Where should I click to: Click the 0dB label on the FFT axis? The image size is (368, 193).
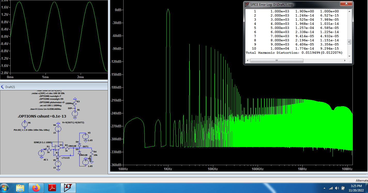pyautogui.click(x=118, y=10)
